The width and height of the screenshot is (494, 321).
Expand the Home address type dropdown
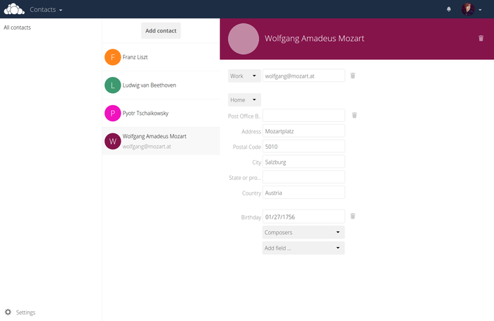coord(245,100)
